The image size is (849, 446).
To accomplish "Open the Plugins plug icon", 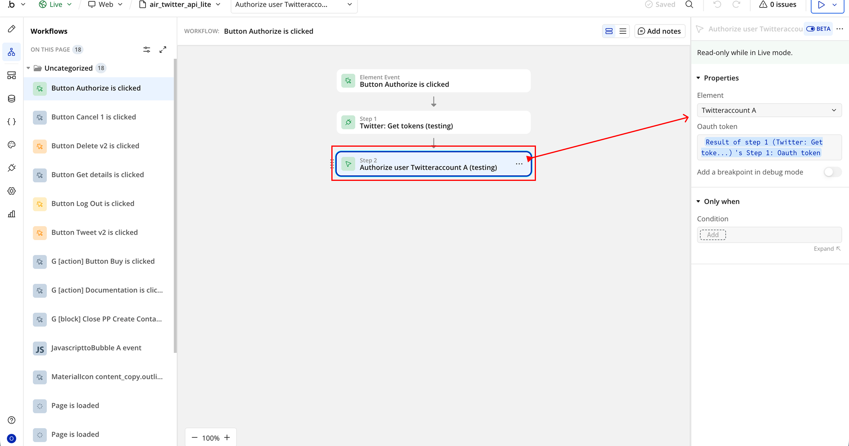I will [11, 168].
